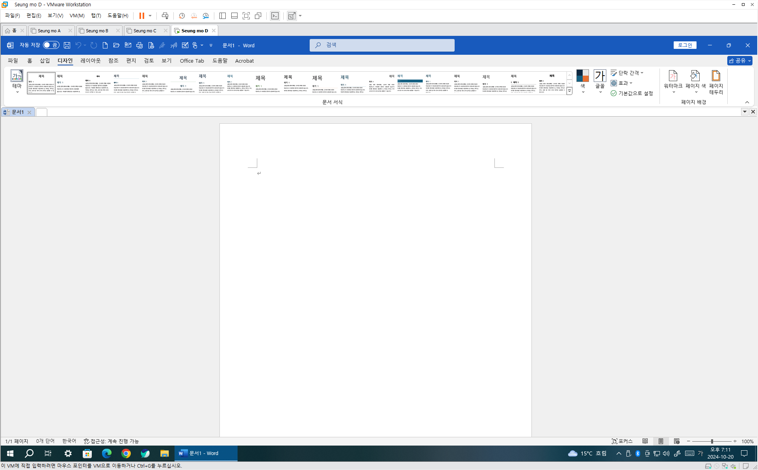Click the Save icon in quick access toolbar

point(67,45)
